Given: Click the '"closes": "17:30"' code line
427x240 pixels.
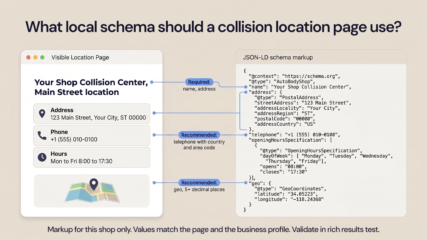Looking at the screenshot, I should tap(283, 172).
